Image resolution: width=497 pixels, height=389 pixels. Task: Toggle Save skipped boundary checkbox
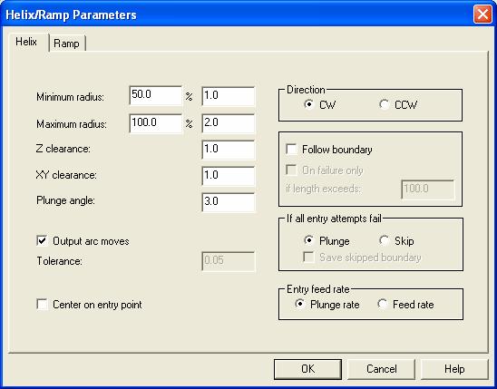click(x=308, y=258)
